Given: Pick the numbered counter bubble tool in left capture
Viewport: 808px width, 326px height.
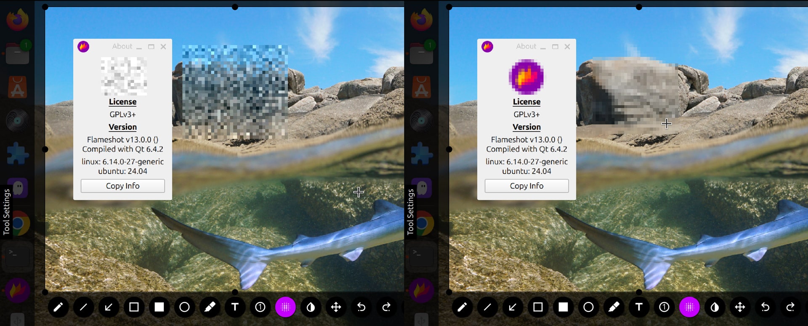Looking at the screenshot, I should coord(260,307).
